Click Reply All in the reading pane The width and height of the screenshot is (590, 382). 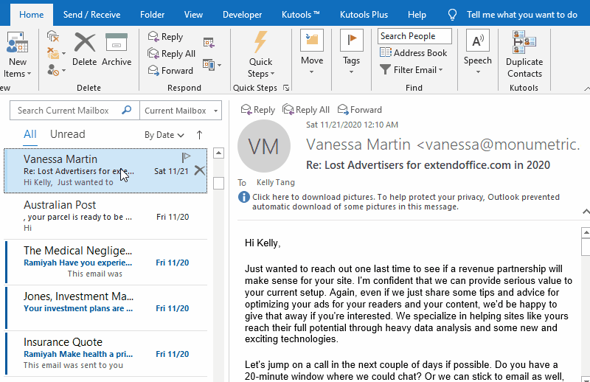[305, 110]
